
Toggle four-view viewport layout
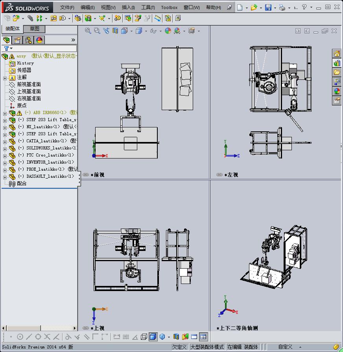tap(203, 337)
